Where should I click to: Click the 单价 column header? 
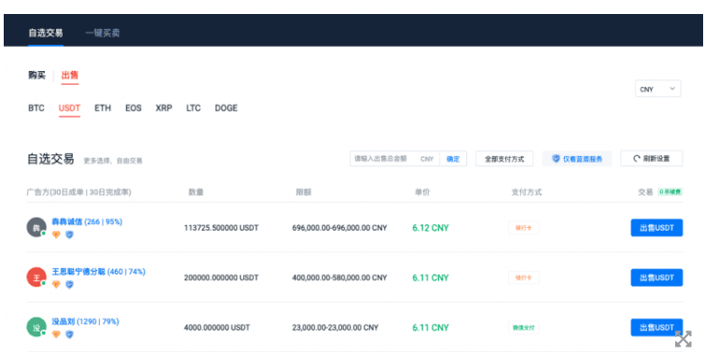pyautogui.click(x=422, y=192)
